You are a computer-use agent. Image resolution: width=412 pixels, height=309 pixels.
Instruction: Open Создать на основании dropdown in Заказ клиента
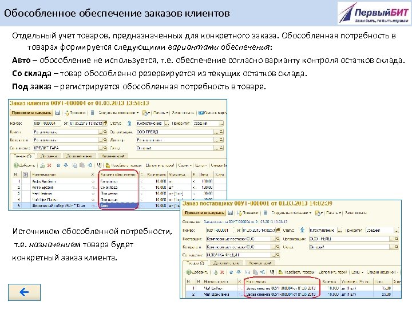coord(118,113)
